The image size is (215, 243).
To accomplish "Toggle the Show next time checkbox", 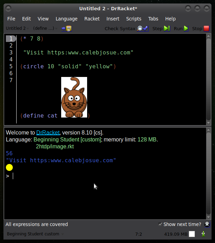I will (160, 224).
